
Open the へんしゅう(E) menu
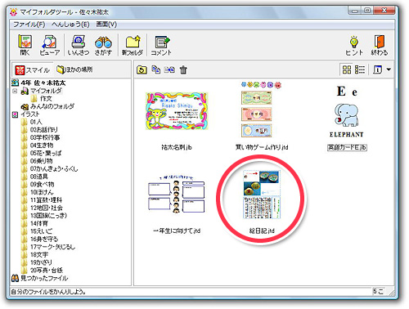tap(70, 25)
